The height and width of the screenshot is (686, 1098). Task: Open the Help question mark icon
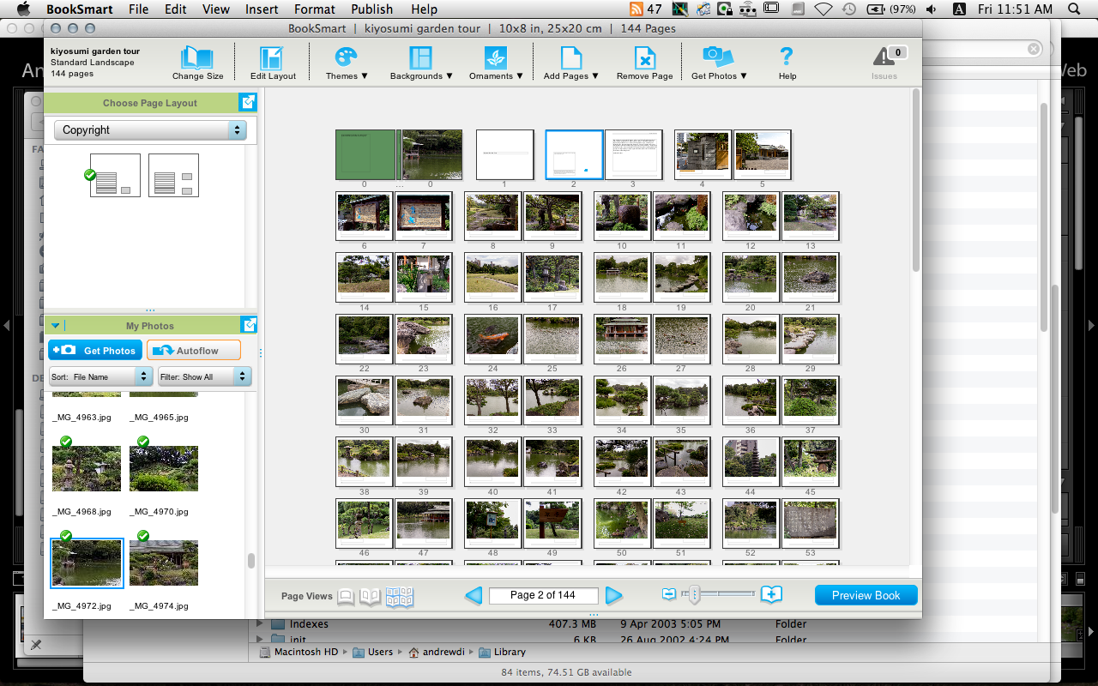[x=787, y=57]
